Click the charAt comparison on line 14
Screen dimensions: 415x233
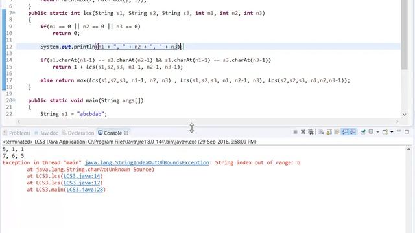coord(156,60)
